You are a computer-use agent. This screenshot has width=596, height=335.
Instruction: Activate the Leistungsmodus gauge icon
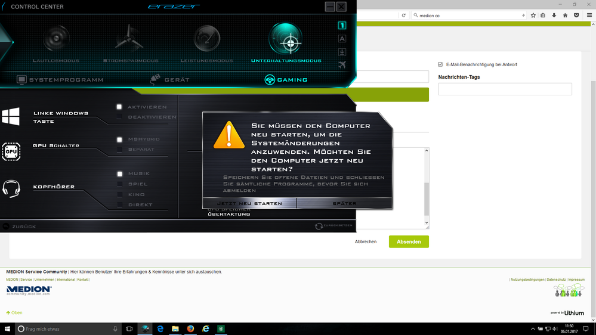coord(207,39)
